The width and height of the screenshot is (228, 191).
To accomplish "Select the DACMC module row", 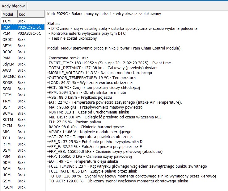I will (x=22, y=76).
